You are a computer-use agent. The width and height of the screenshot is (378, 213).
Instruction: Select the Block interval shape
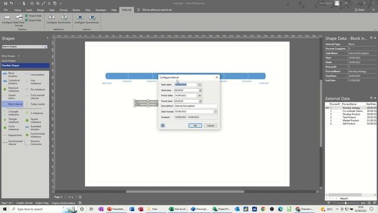13,104
